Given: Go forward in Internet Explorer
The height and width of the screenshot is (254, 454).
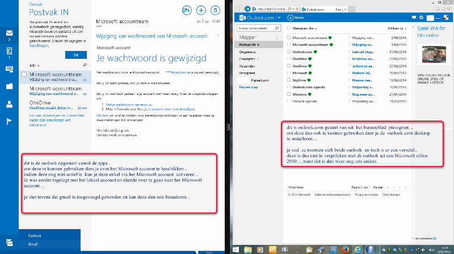Looking at the screenshot, I should point(247,9).
